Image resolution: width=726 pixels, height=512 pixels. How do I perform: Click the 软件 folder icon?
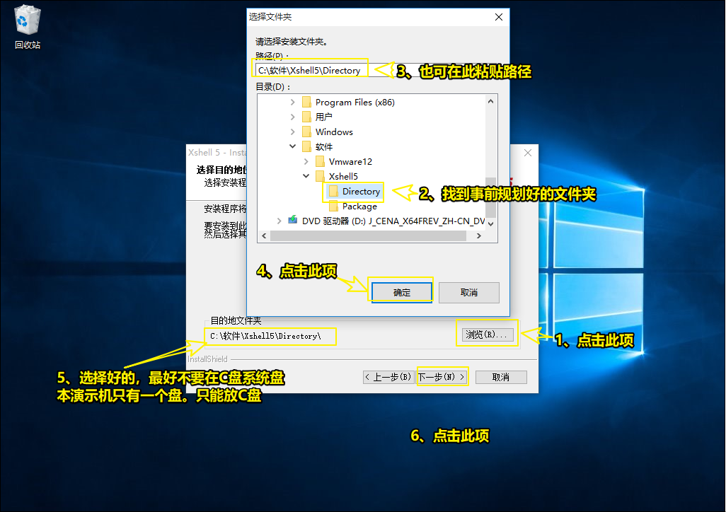(x=306, y=146)
